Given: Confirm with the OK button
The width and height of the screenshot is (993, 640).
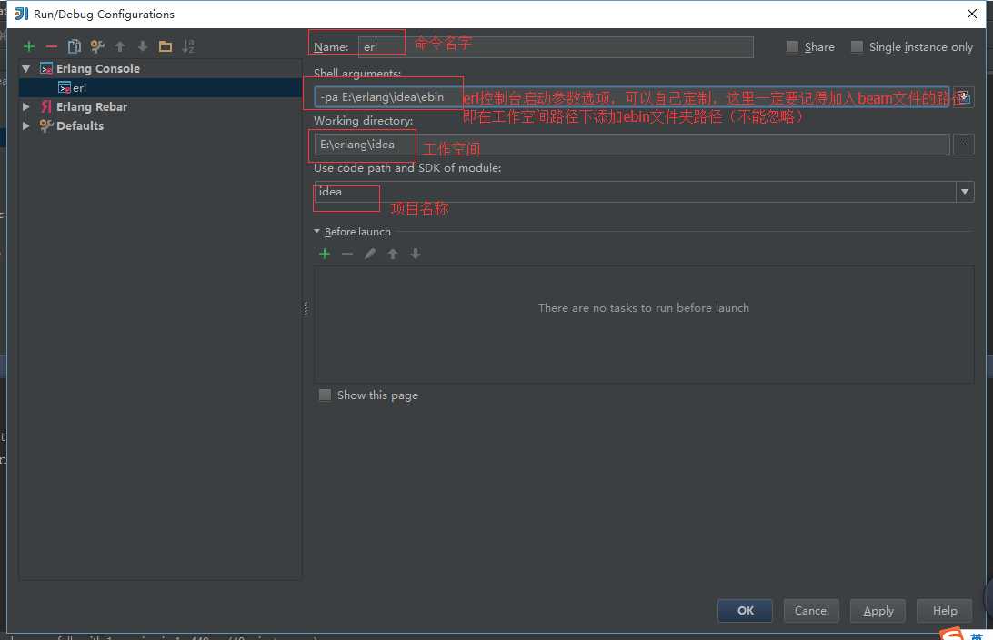Looking at the screenshot, I should click(x=746, y=611).
